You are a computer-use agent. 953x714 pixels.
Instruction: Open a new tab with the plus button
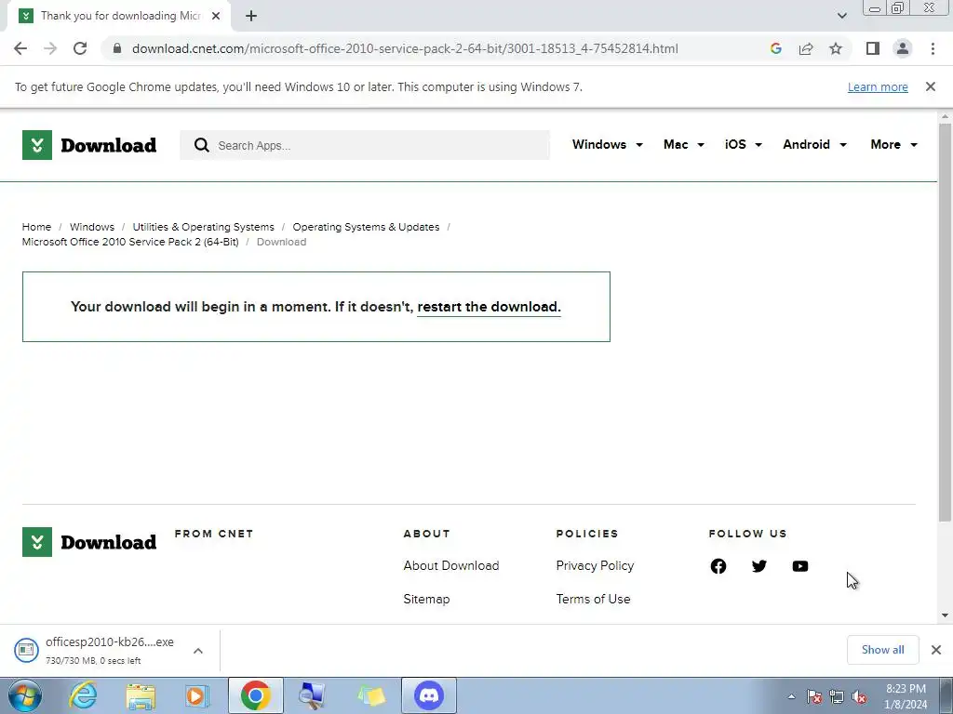tap(251, 16)
